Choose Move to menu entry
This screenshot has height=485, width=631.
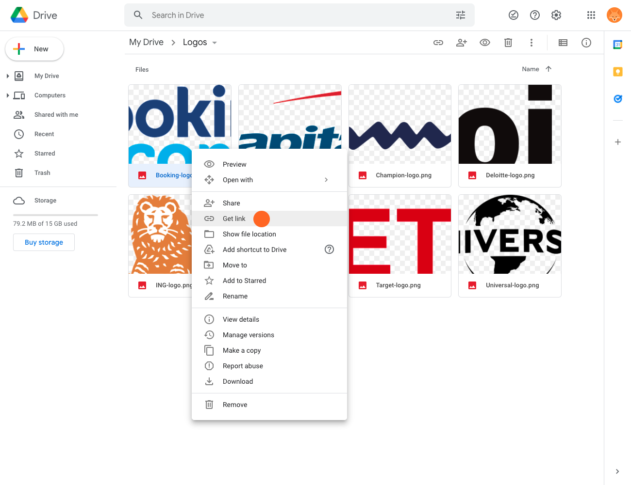click(x=269, y=265)
